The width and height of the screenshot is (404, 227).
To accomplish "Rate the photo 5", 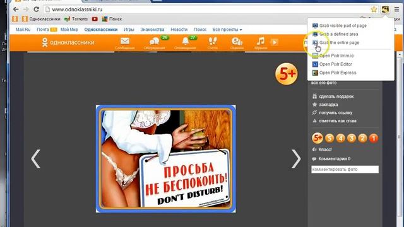I will (330, 138).
